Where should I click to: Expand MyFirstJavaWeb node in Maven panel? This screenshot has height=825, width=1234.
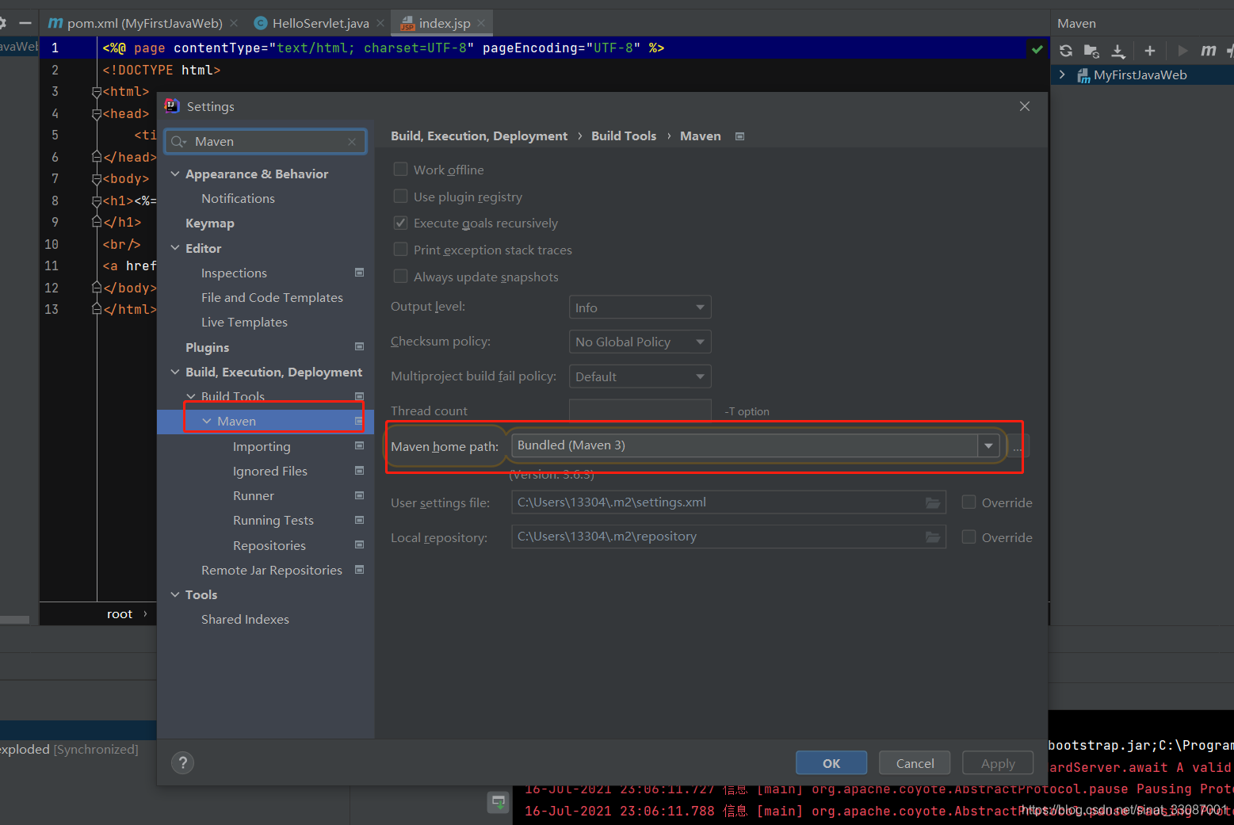[1062, 74]
